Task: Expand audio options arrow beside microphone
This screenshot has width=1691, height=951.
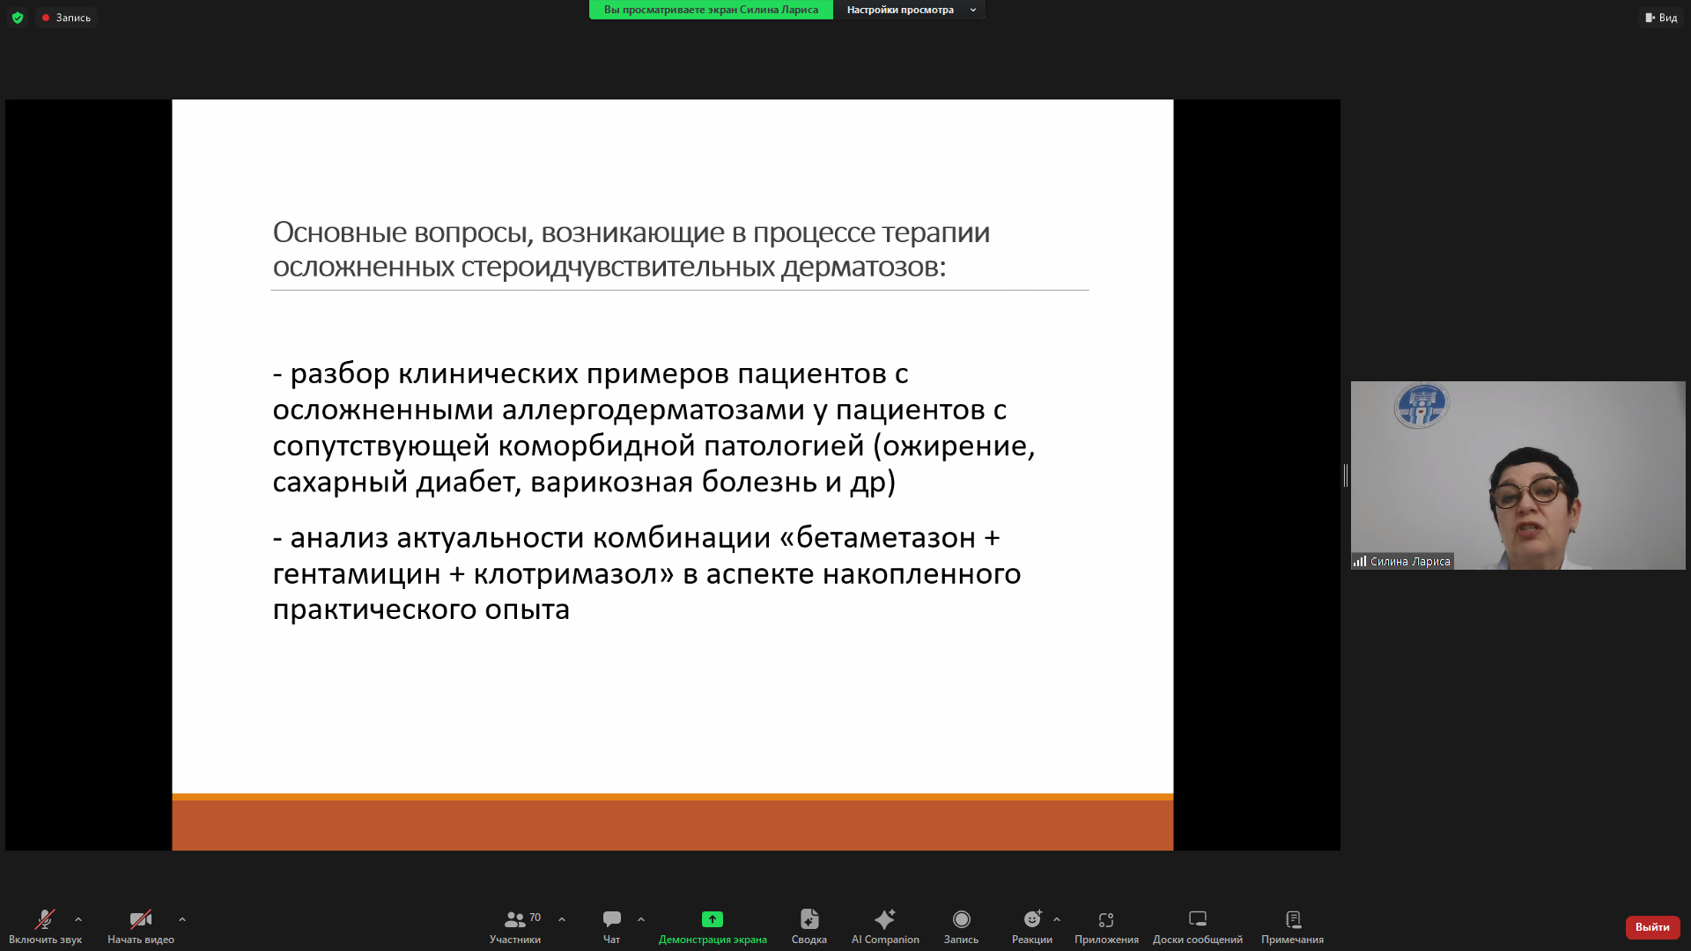Action: click(x=78, y=919)
